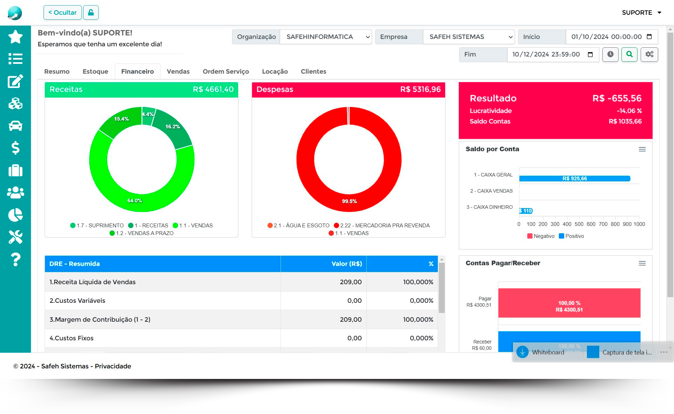Open the Organização dropdown SAFEHINFORMATICA
This screenshot has width=674, height=414.
click(326, 37)
